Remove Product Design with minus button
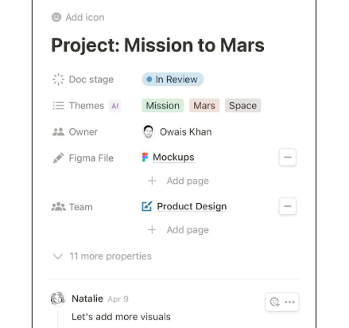Screen dimensions: 349x328 point(288,206)
